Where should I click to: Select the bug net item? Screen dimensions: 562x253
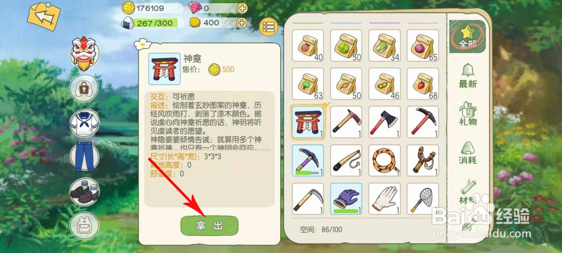tap(423, 199)
